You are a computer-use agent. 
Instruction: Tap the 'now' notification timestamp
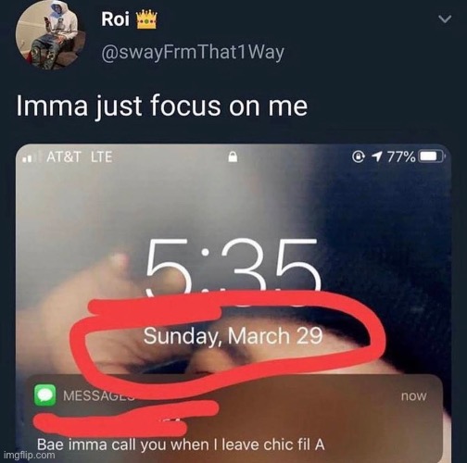[x=413, y=395]
